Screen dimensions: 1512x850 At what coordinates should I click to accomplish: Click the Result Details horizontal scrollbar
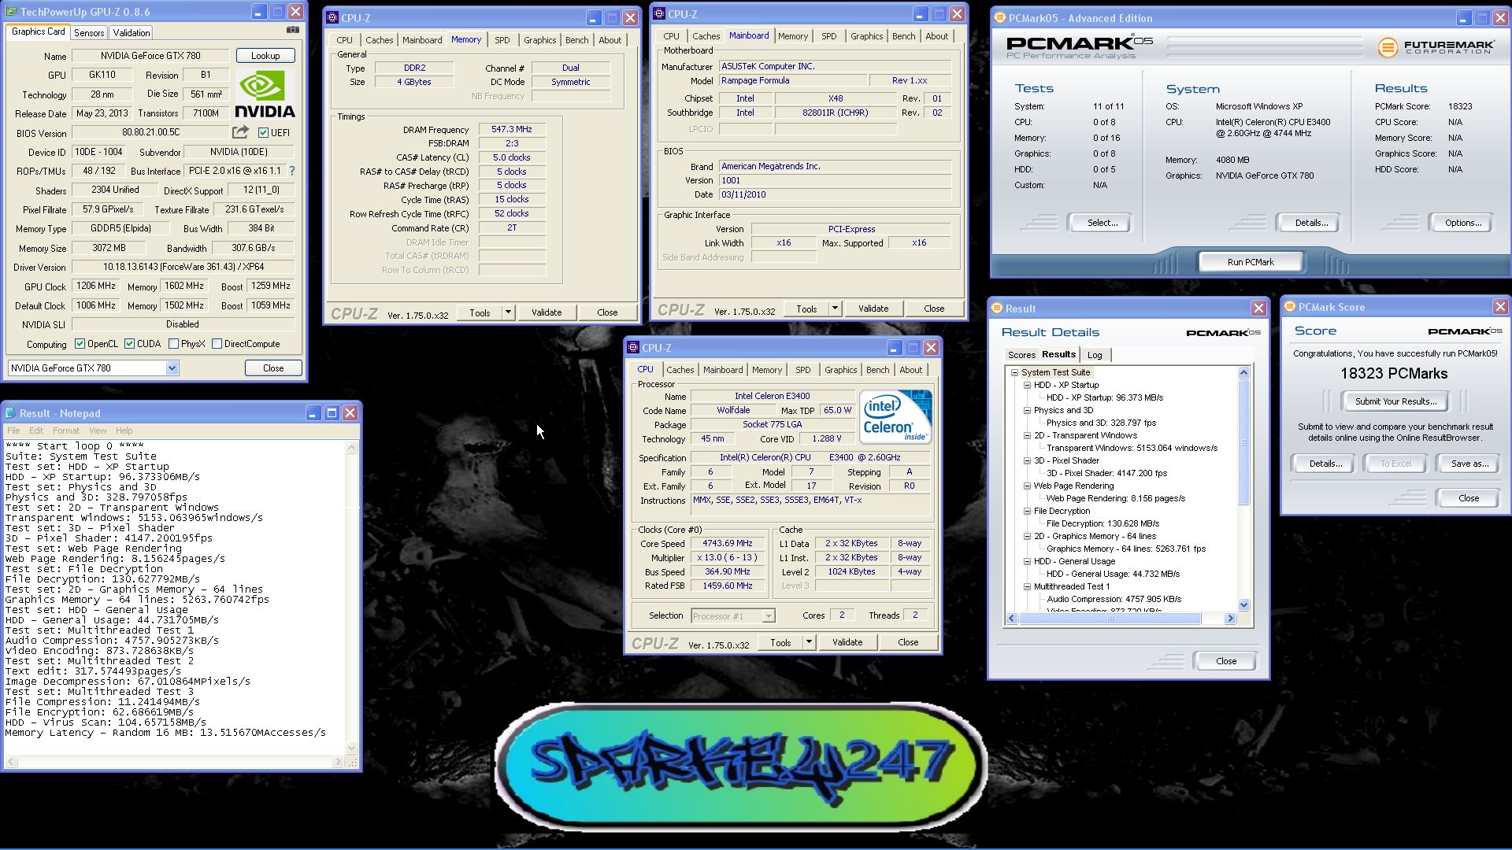coord(1119,619)
